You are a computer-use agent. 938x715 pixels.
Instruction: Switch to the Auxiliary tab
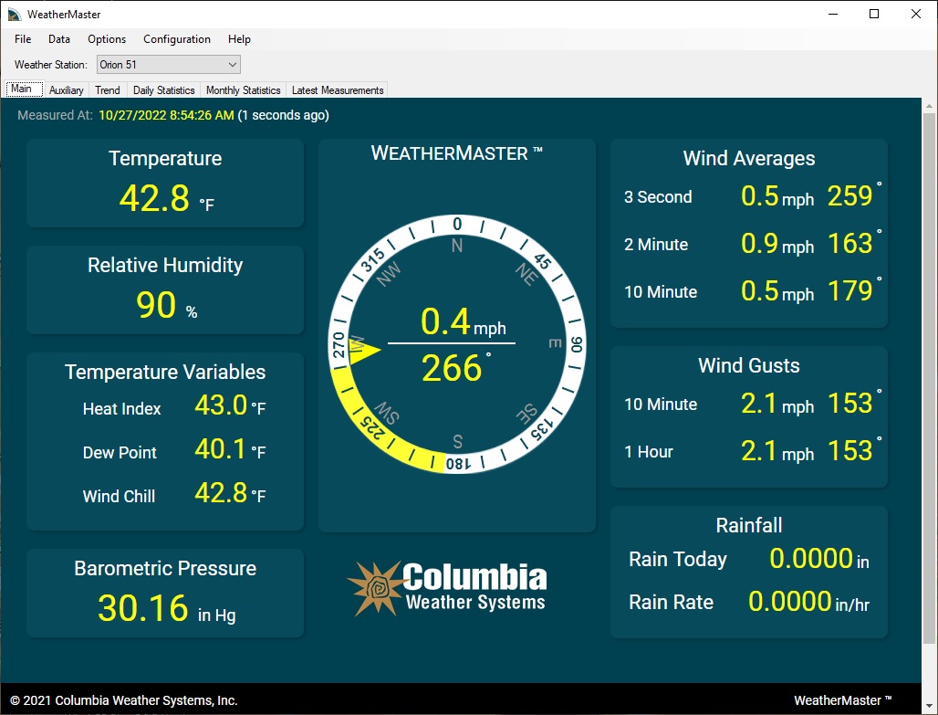(67, 89)
